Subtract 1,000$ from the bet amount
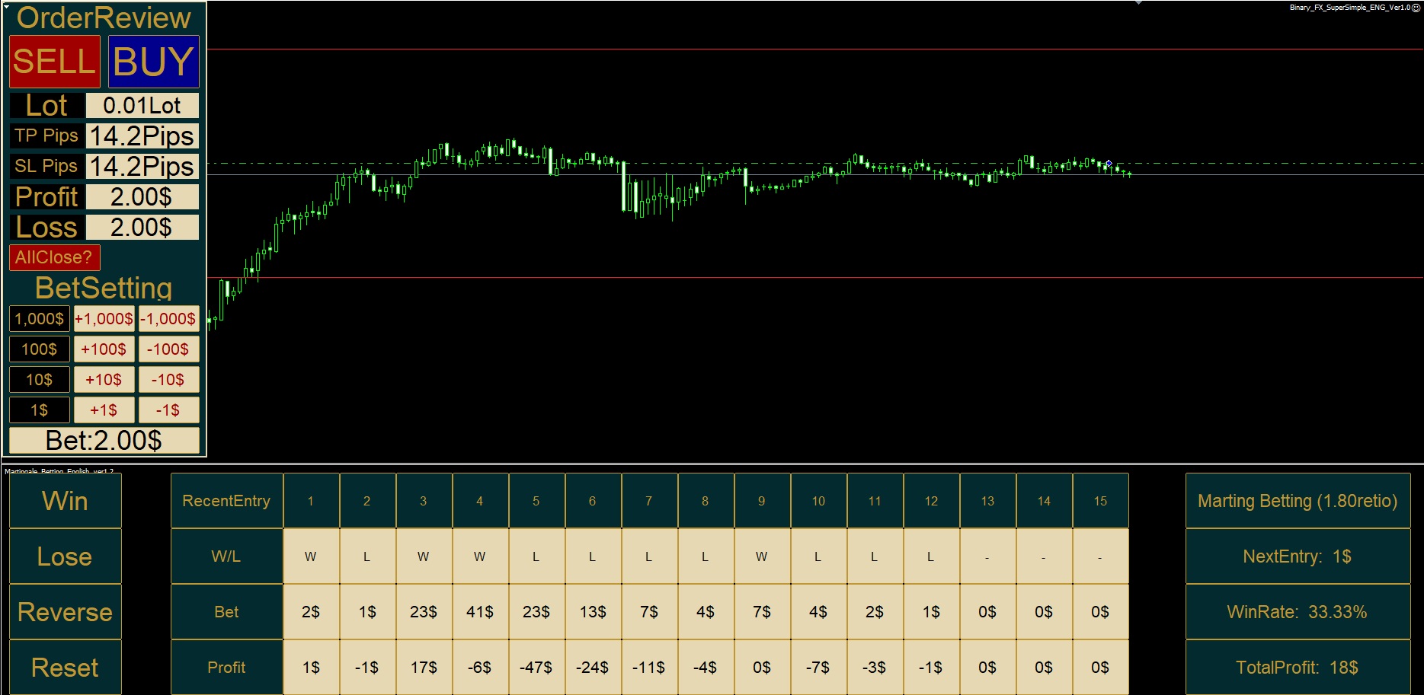This screenshot has width=1424, height=695. click(x=168, y=318)
